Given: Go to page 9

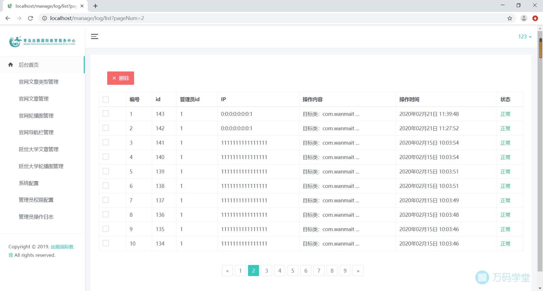Looking at the screenshot, I should [345, 271].
